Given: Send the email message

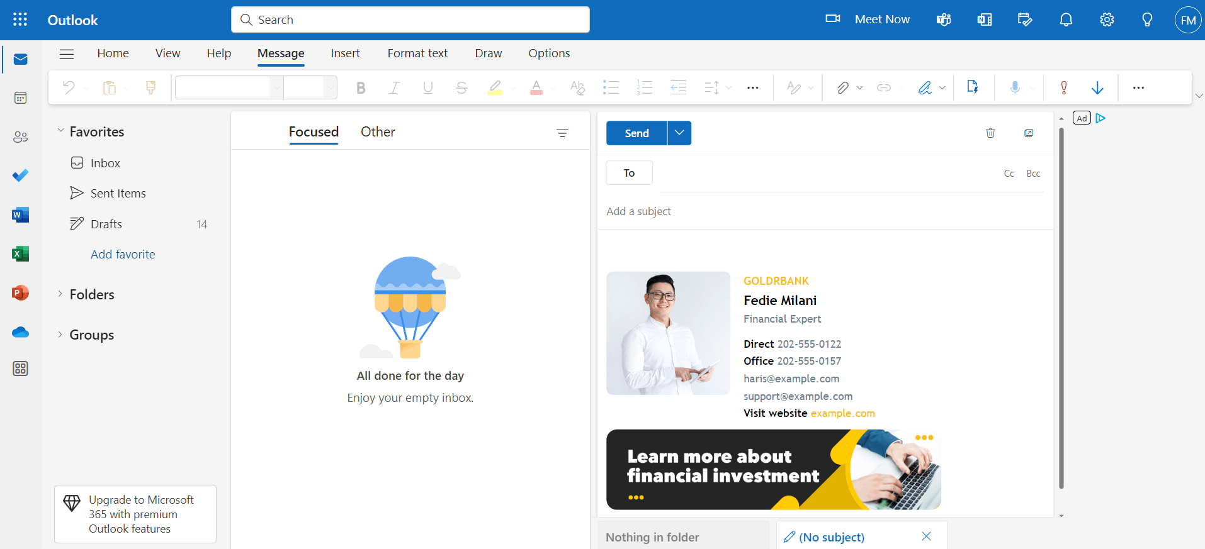Looking at the screenshot, I should point(636,133).
